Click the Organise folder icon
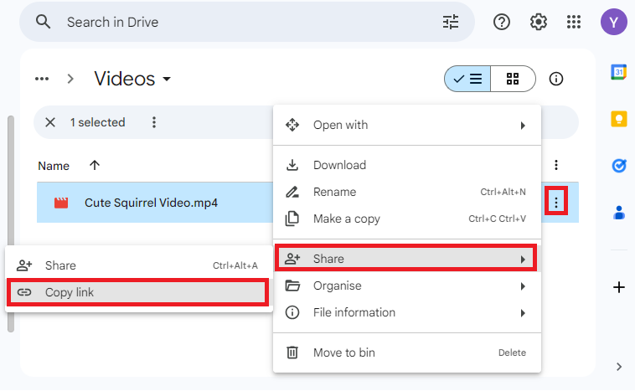Image resolution: width=635 pixels, height=391 pixels. [x=292, y=286]
